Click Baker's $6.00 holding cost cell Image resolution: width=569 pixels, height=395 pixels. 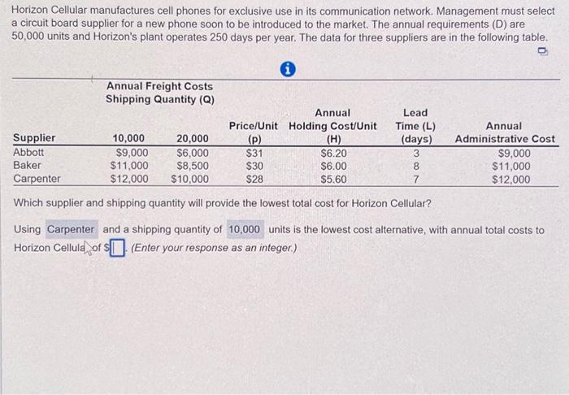click(x=333, y=166)
